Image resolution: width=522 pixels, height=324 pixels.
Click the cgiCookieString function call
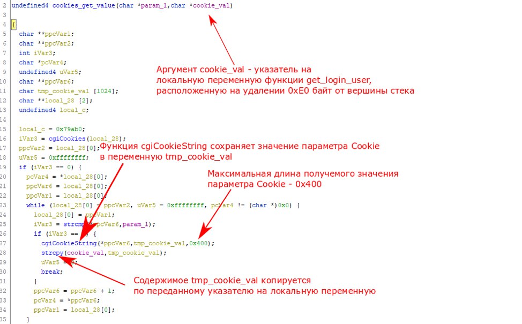coord(69,243)
